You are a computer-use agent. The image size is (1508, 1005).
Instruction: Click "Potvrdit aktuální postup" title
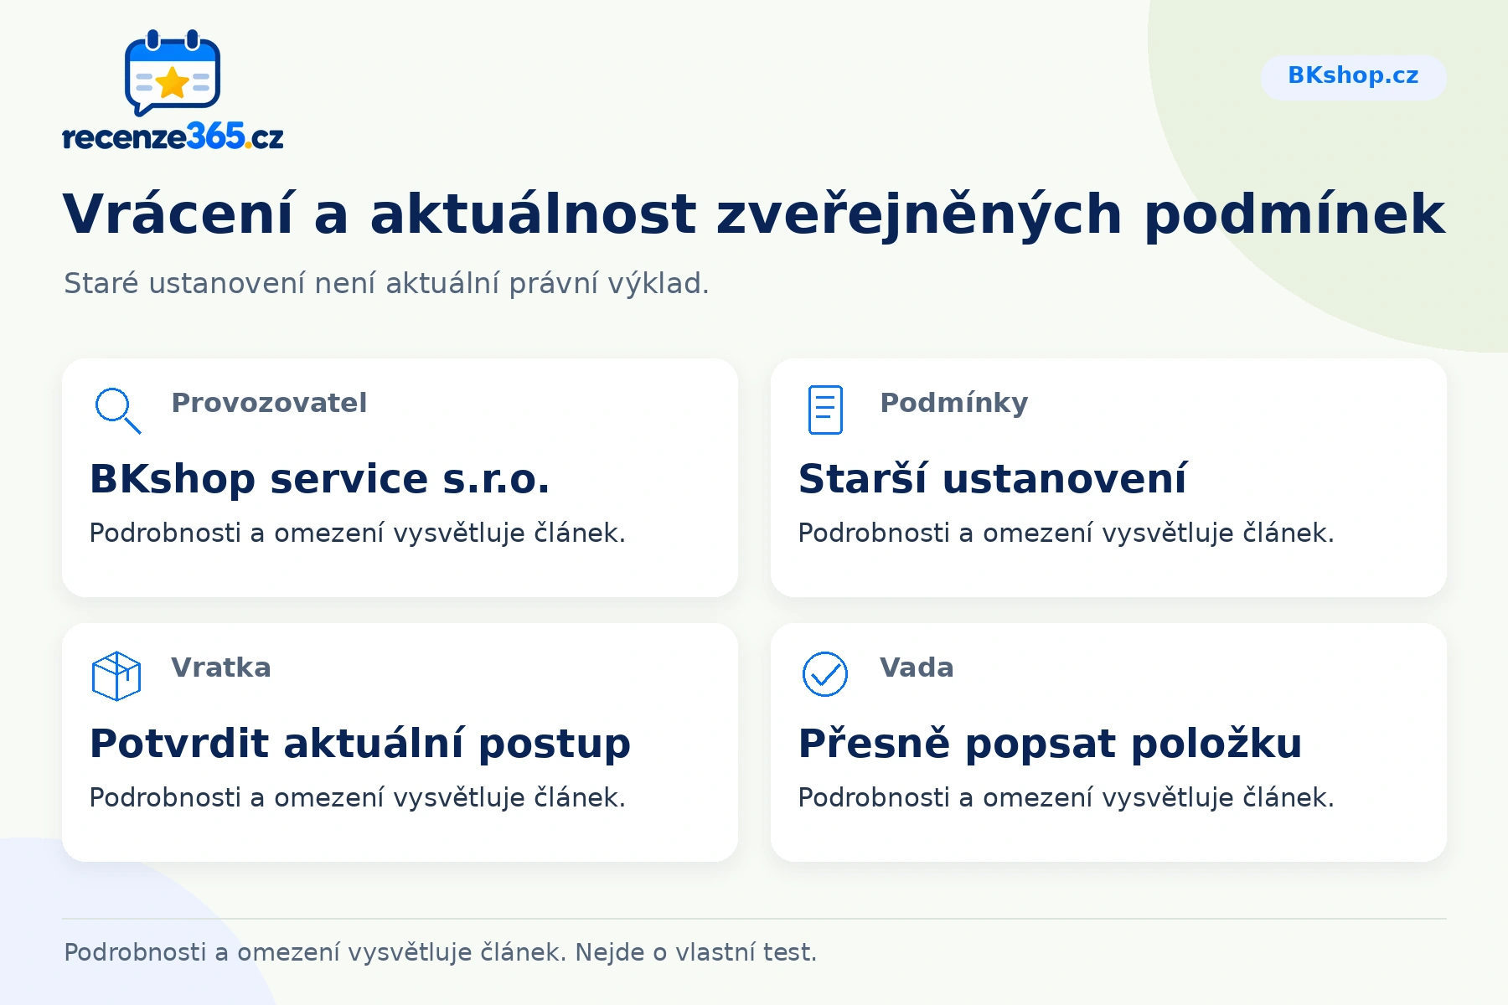tap(360, 744)
